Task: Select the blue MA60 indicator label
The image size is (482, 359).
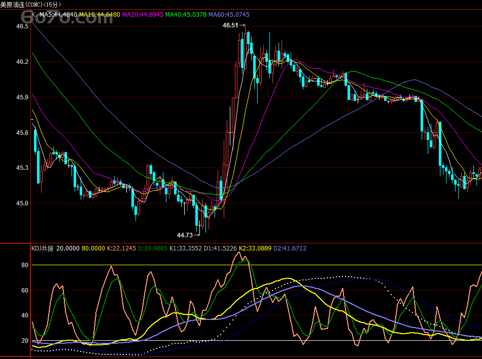Action: point(229,15)
